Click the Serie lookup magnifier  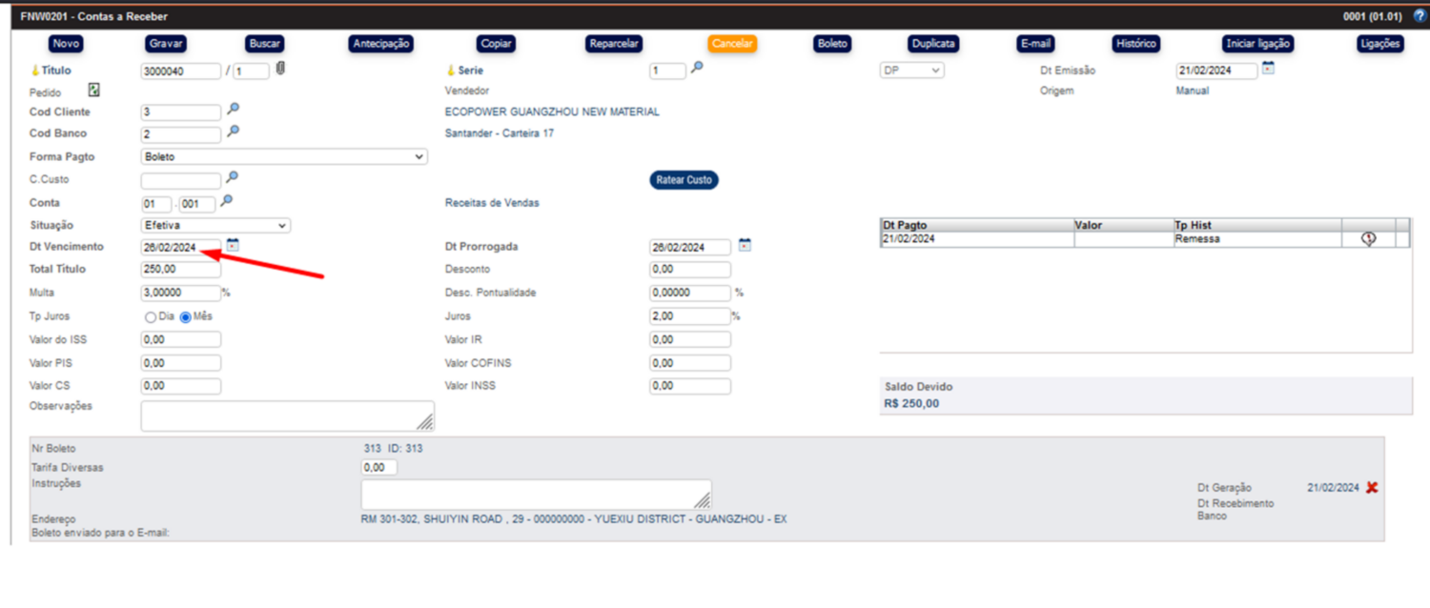click(697, 69)
